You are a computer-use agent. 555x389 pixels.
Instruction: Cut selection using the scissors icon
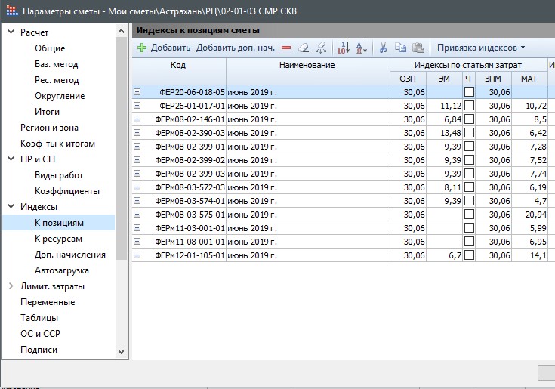[x=384, y=48]
